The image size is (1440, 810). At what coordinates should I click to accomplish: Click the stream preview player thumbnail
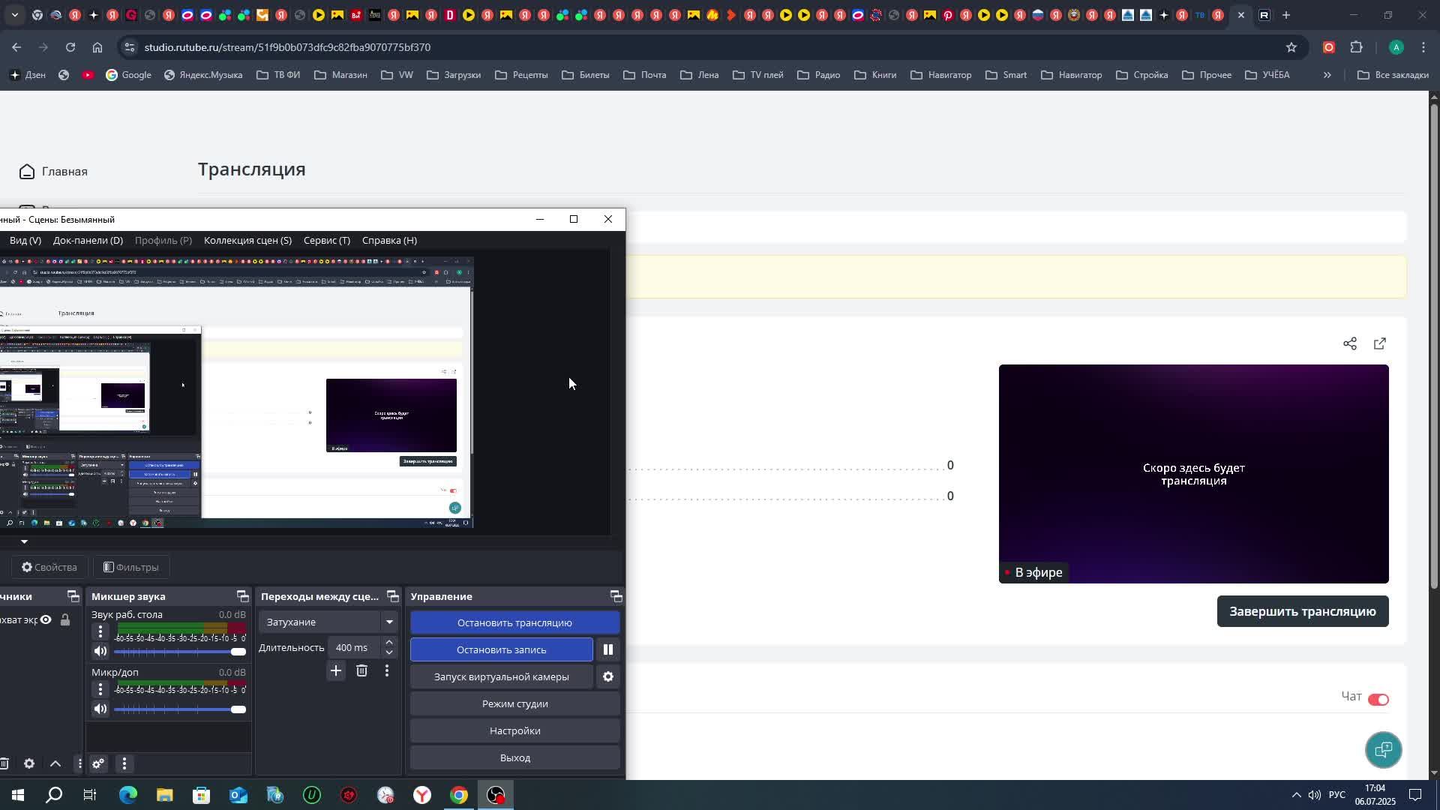point(1193,473)
